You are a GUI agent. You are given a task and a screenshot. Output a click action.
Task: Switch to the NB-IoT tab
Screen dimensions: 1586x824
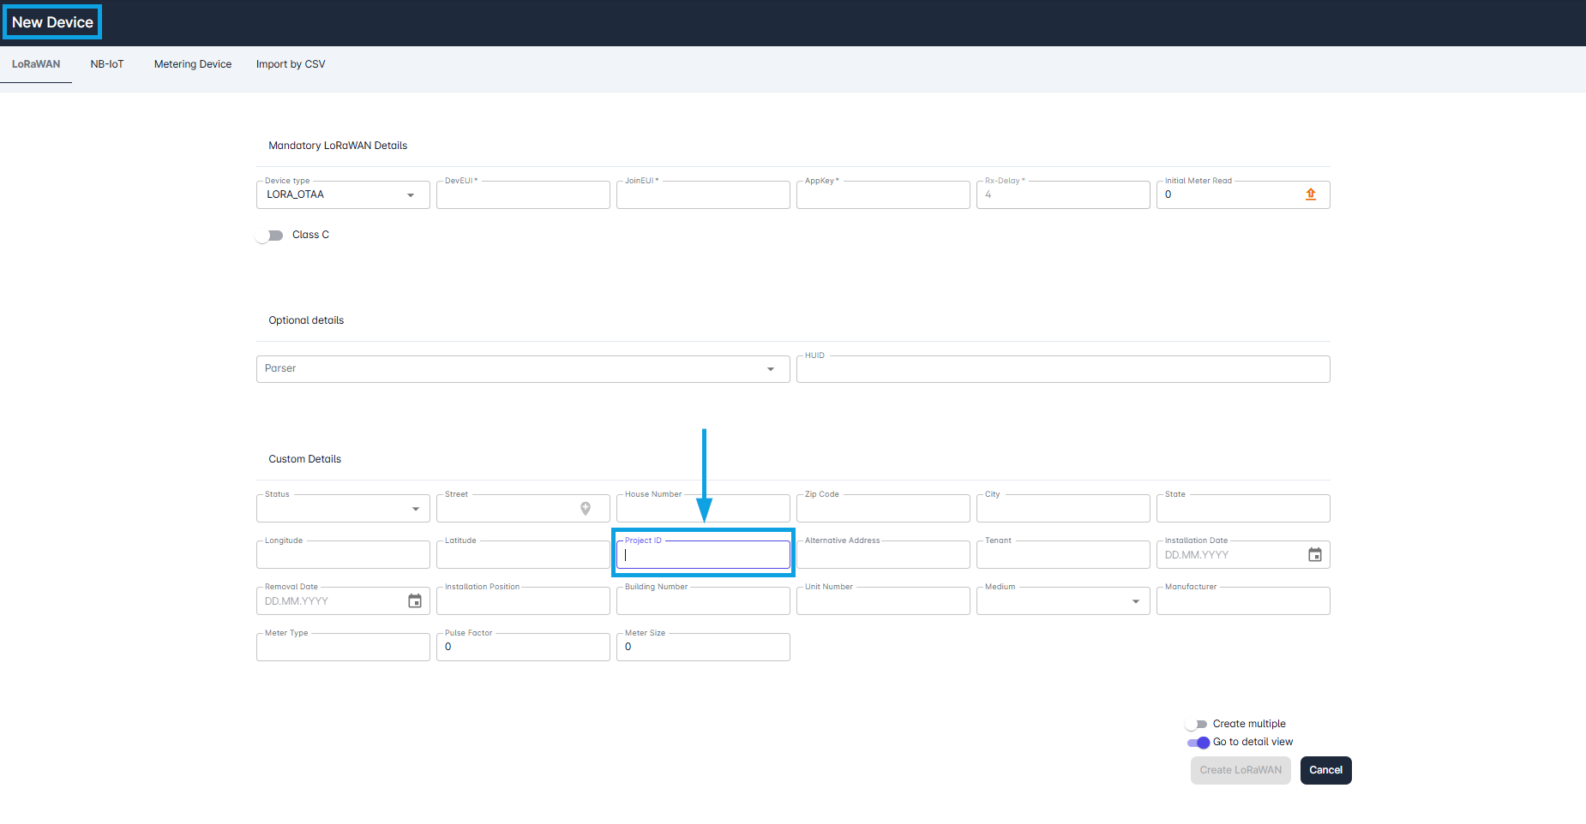click(106, 63)
